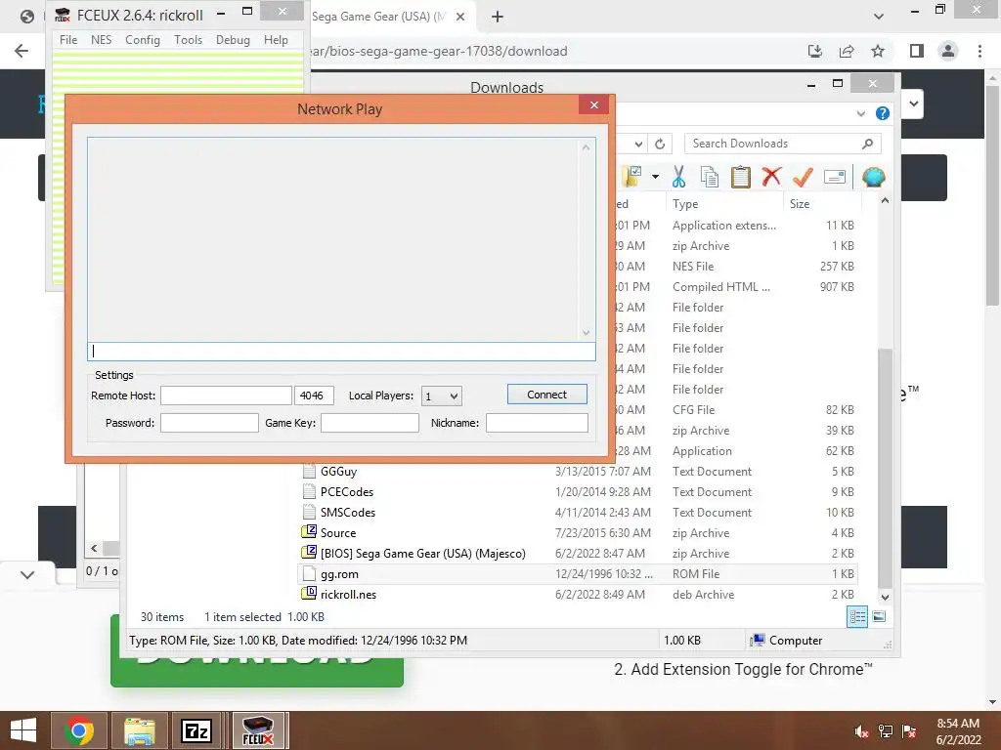
Task: Expand the folder options icon dropdown arrow
Action: point(656,177)
